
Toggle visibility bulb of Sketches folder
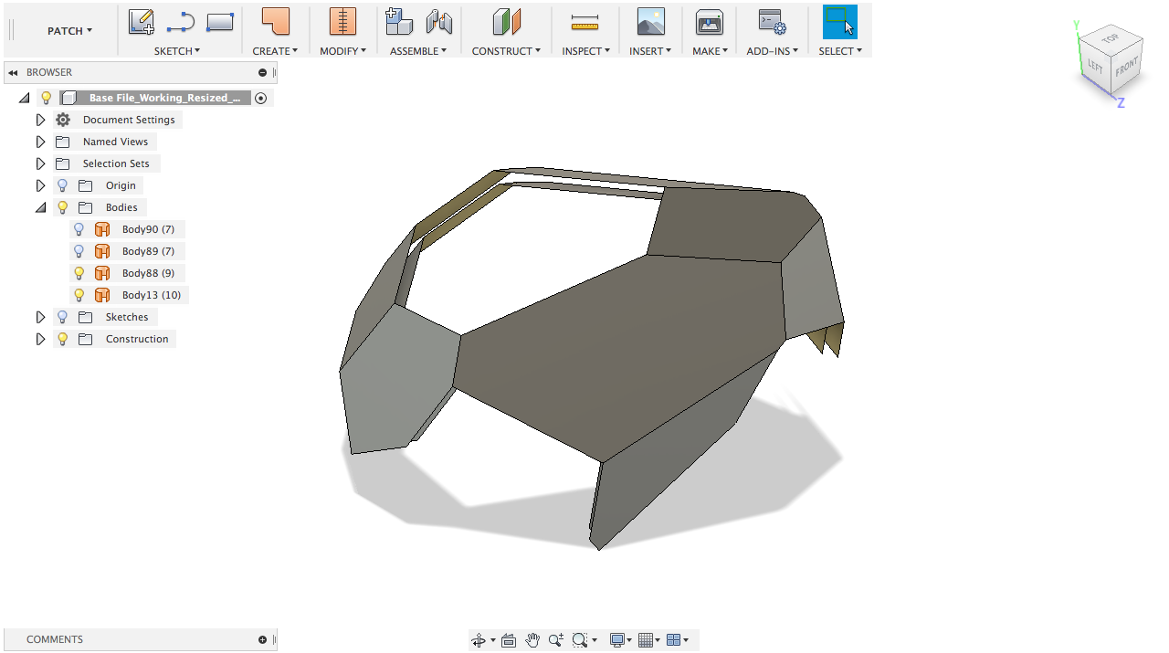pos(62,317)
